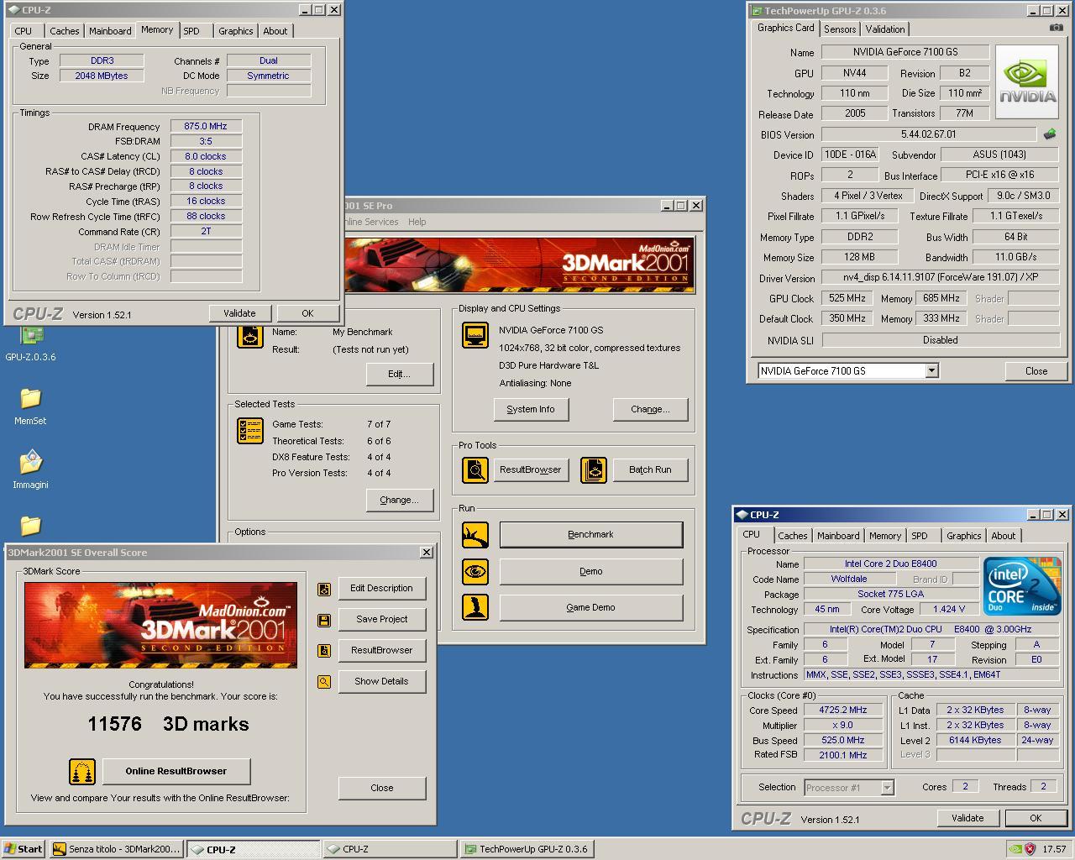Click the 3DMark2001 banner in score window
Image resolution: width=1075 pixels, height=860 pixels.
pos(160,625)
